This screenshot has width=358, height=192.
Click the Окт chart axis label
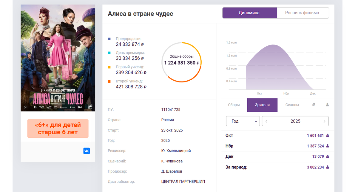[260, 93]
